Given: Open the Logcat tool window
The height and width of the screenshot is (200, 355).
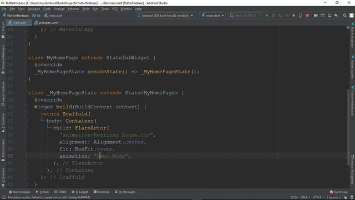Looking at the screenshot, I should tap(80, 192).
